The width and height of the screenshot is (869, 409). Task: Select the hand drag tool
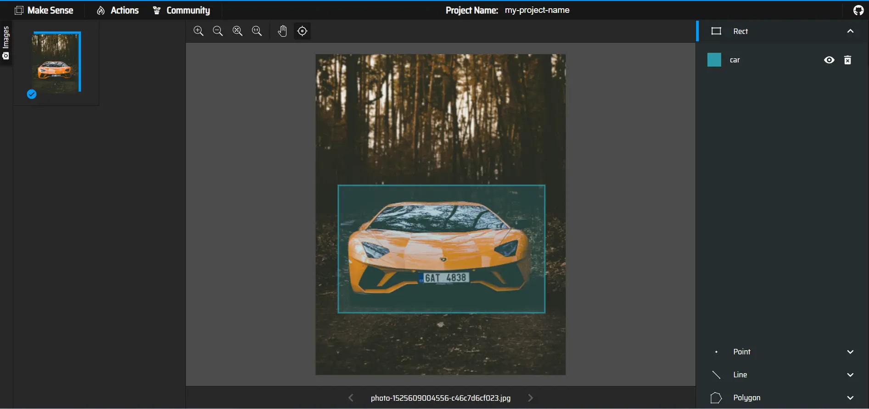282,31
